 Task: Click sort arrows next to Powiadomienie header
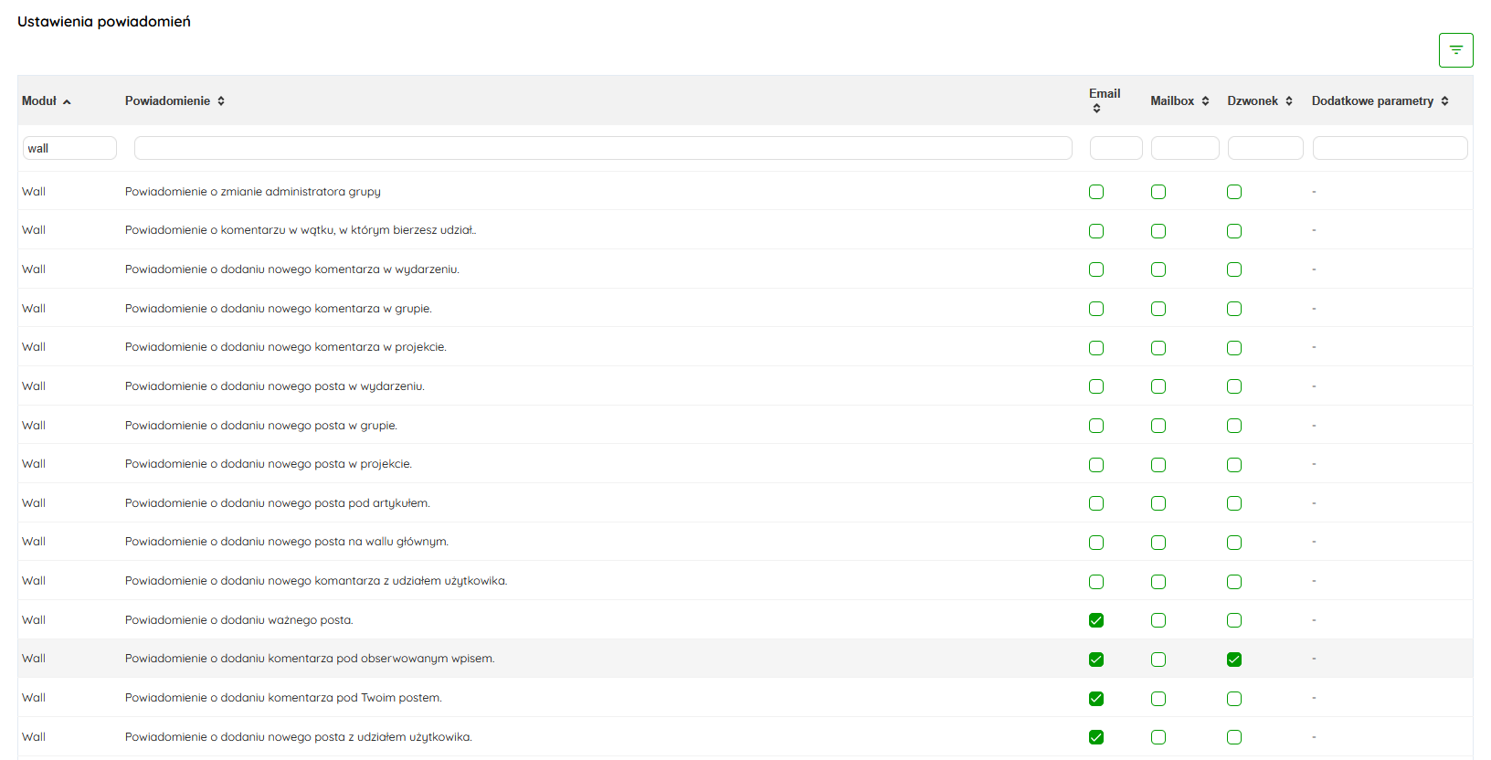pos(221,101)
